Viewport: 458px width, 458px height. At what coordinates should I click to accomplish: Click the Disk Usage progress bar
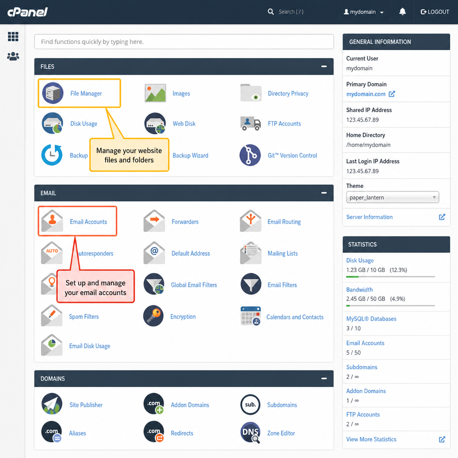coord(390,276)
